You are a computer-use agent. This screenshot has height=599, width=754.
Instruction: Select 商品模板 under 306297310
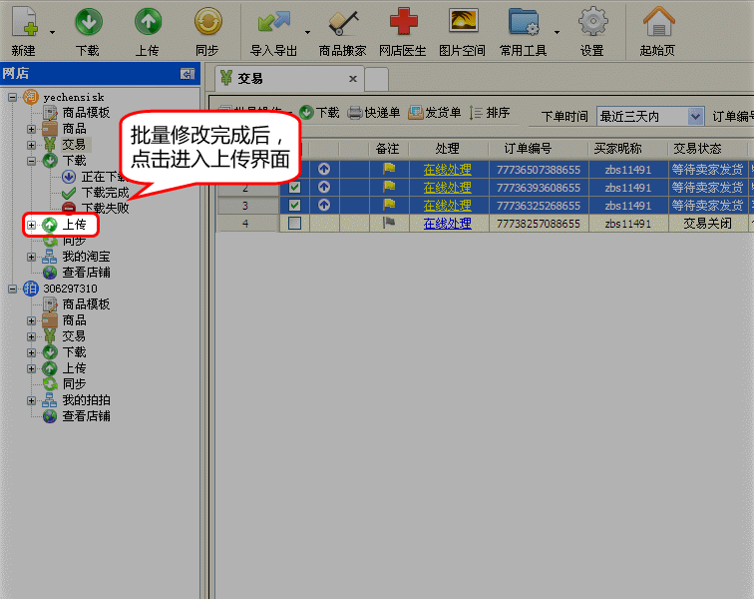(x=86, y=304)
